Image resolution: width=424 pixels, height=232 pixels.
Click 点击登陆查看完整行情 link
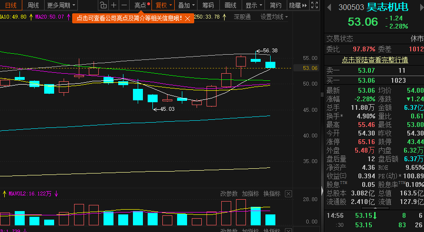[x=375, y=59]
